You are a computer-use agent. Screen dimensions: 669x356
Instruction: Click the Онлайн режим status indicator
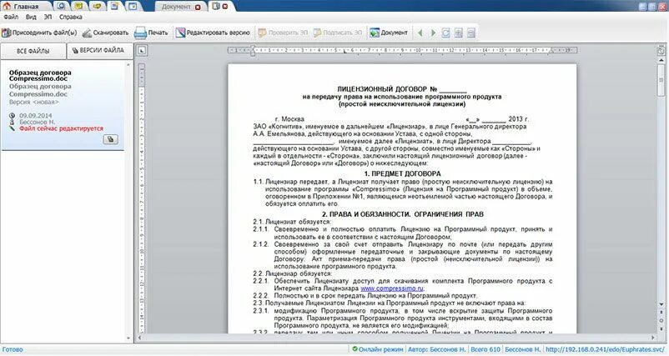[x=378, y=349]
